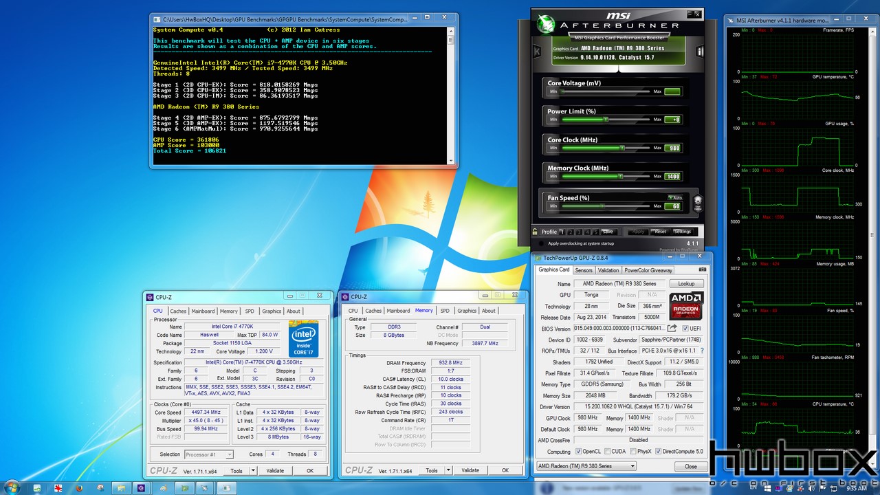Click the purple CPU-Z taskbar icon
This screenshot has height=495, width=880.
pyautogui.click(x=141, y=487)
